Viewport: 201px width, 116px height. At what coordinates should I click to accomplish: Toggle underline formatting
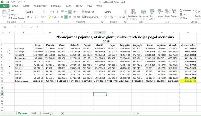click(x=35, y=17)
